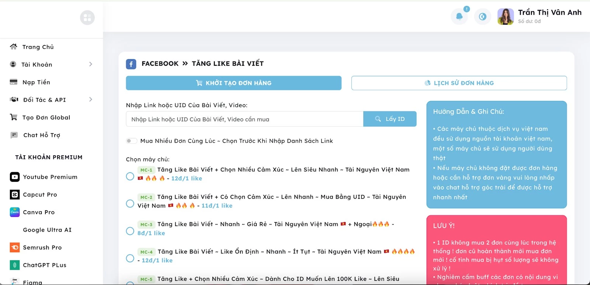Go to Trang Chủ in sidebar
The image size is (590, 285).
(38, 47)
